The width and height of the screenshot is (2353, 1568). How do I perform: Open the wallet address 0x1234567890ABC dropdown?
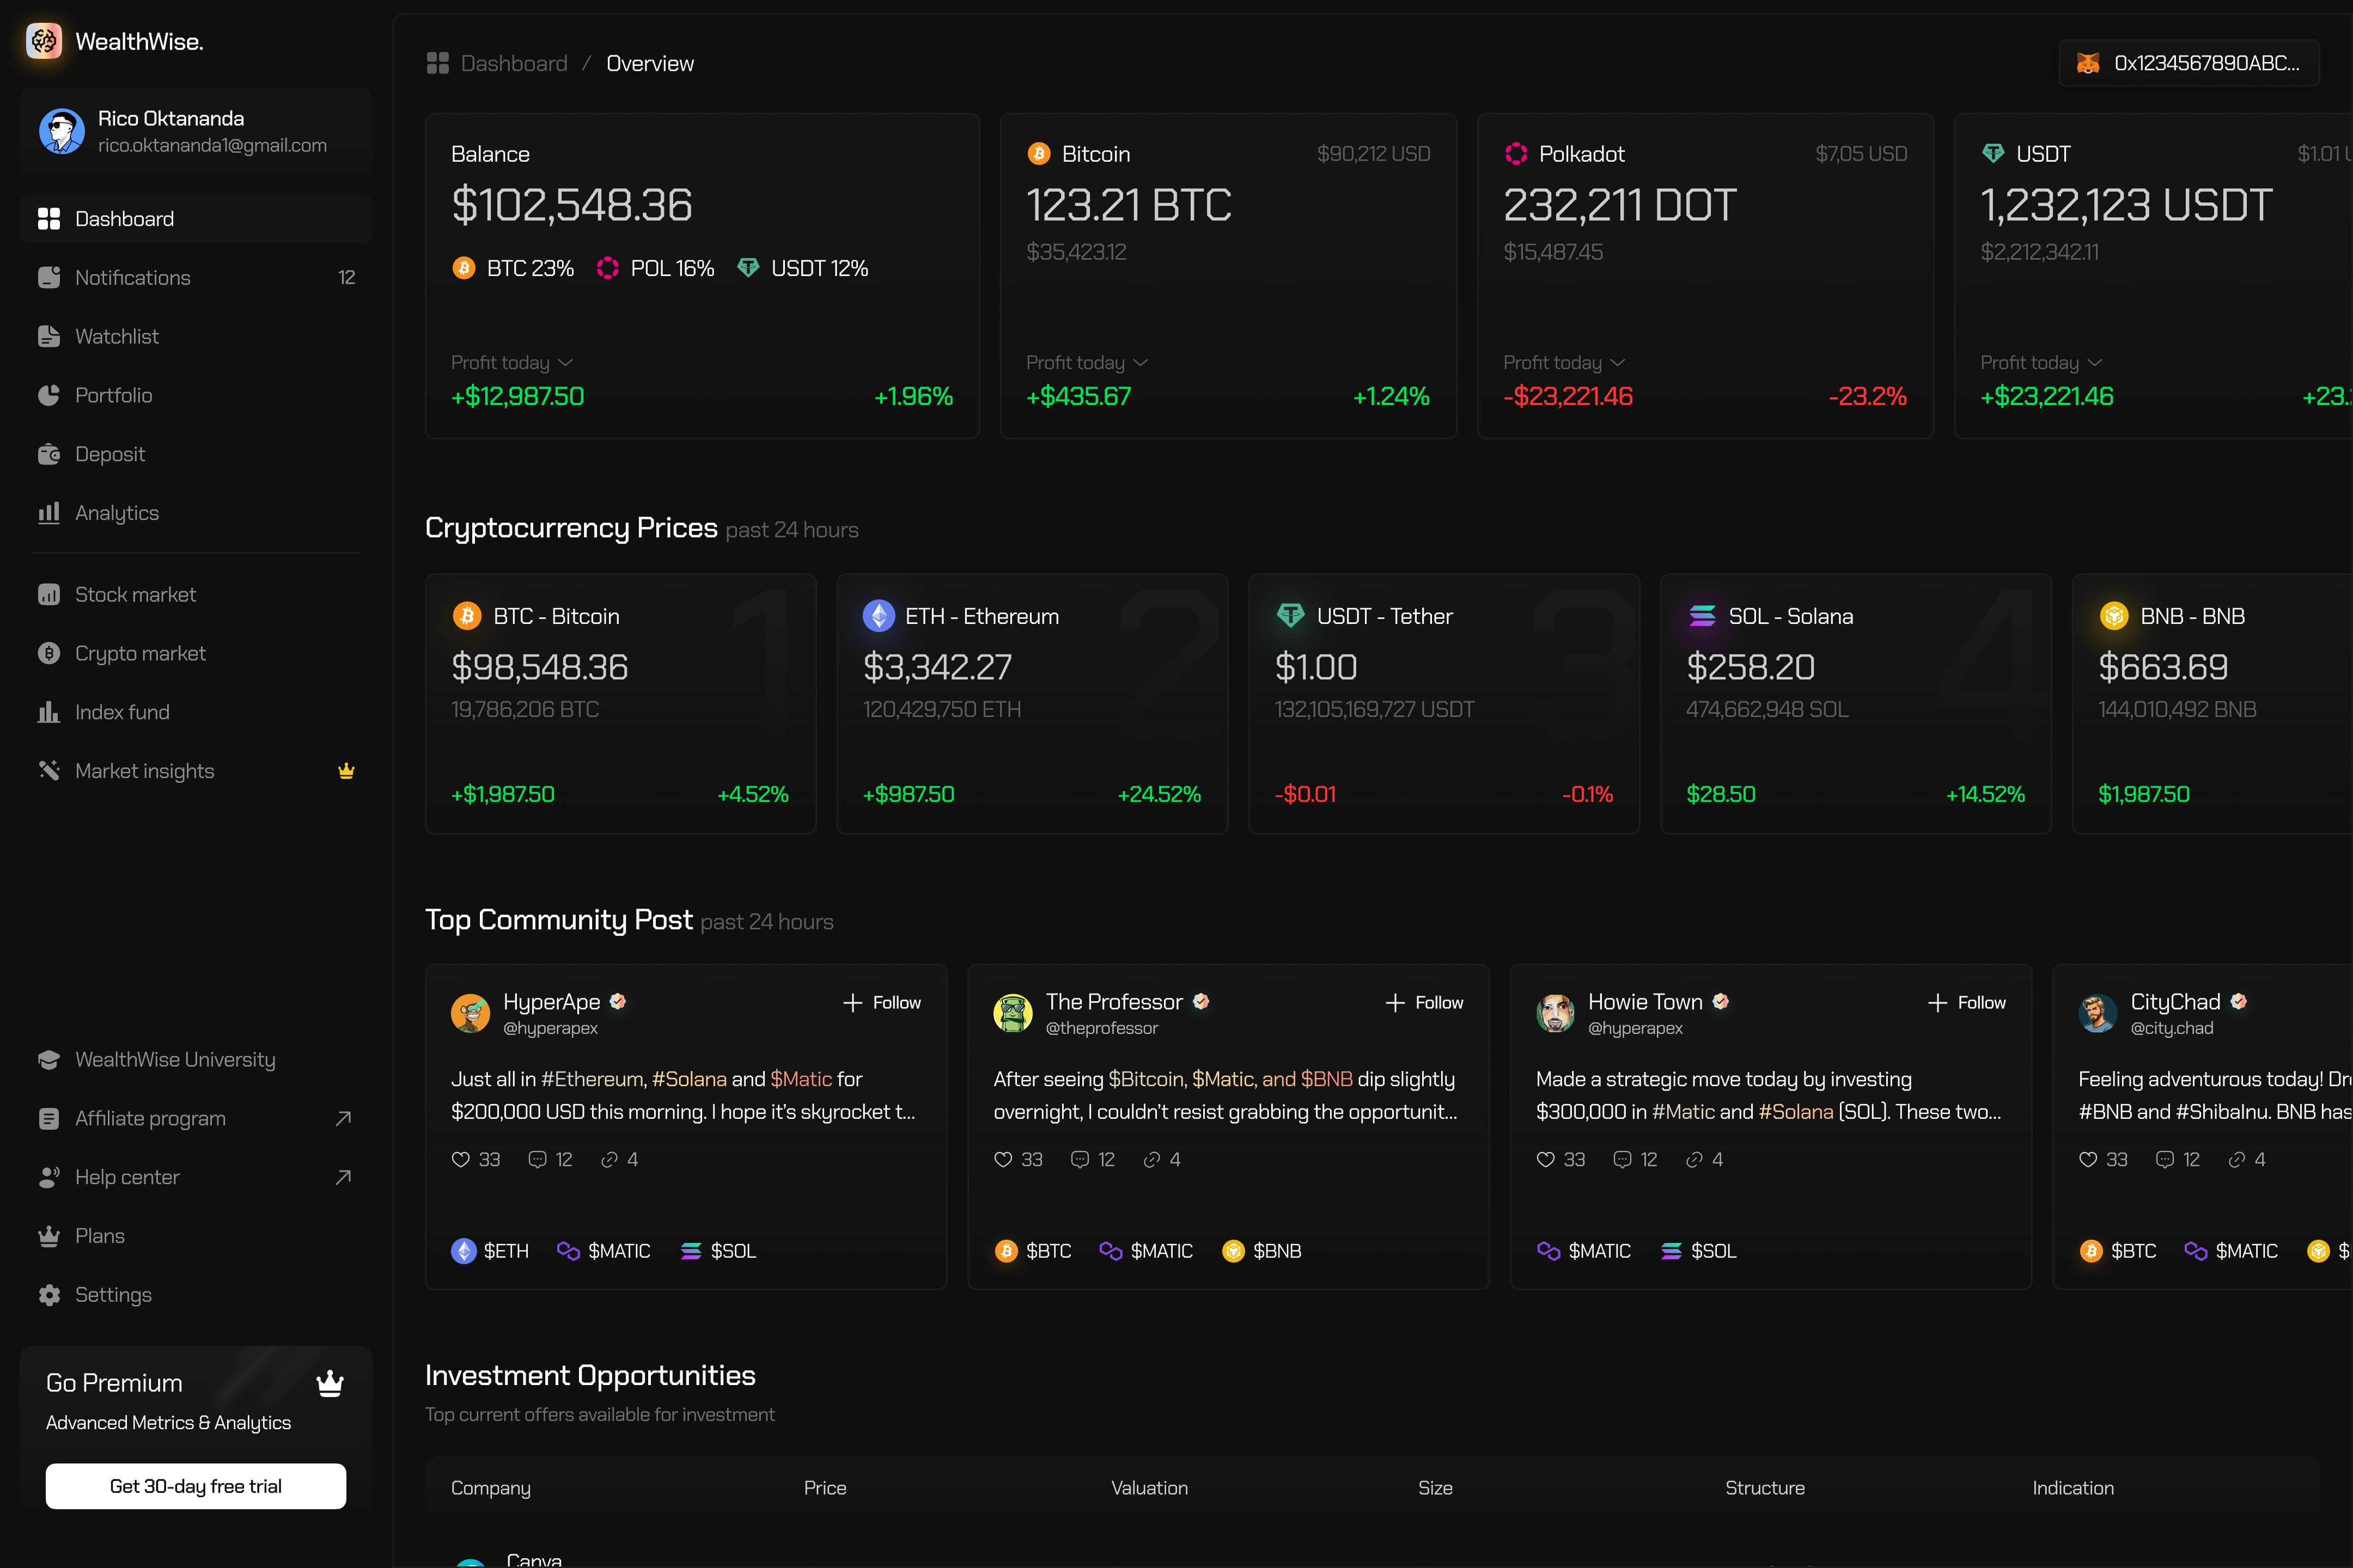[2189, 63]
